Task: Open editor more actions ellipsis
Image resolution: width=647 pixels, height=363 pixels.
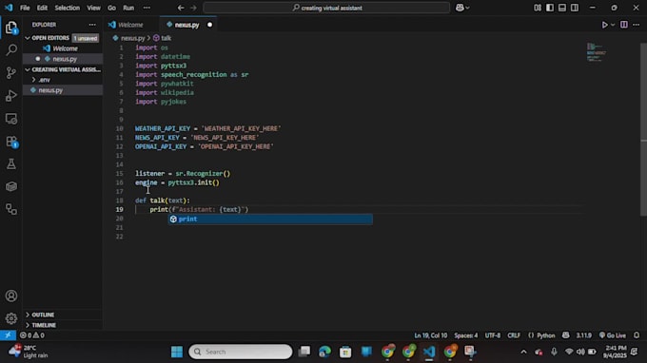Action: (637, 25)
